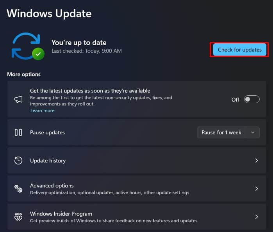Screen dimensions: 273x232
Task: Click the Delivery optimization description text
Action: click(x=110, y=193)
